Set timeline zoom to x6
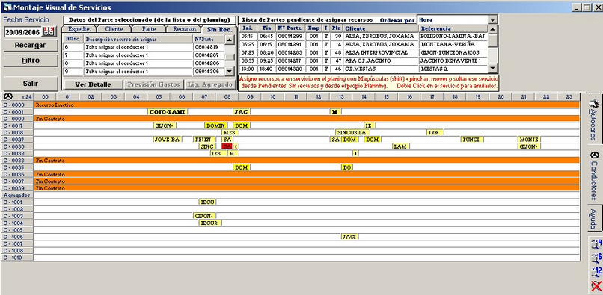Screen dimensions: 603x295 (x=596, y=258)
